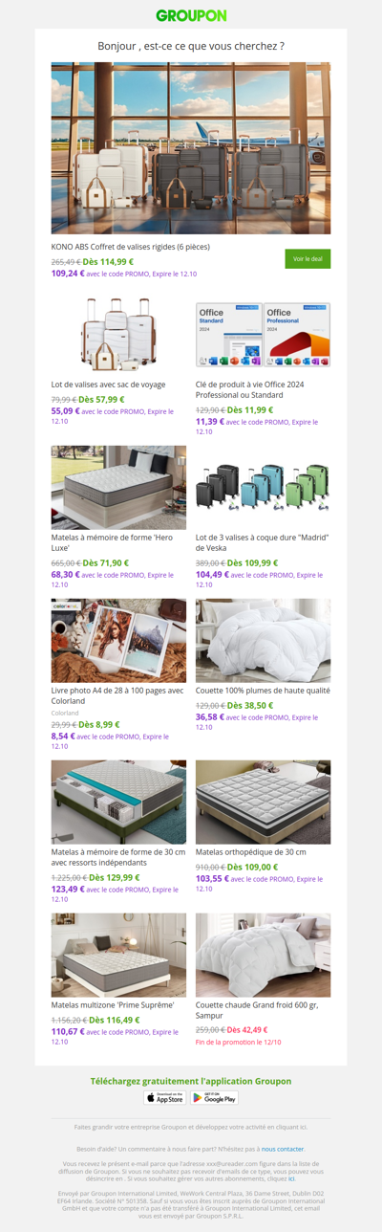This screenshot has width=382, height=1232.
Task: Open 'KONO ABS Coffret de valises rigides' title
Action: (x=131, y=247)
